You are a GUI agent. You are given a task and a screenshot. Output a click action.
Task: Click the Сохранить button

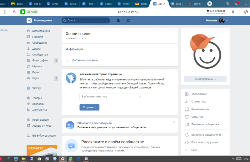point(89,107)
